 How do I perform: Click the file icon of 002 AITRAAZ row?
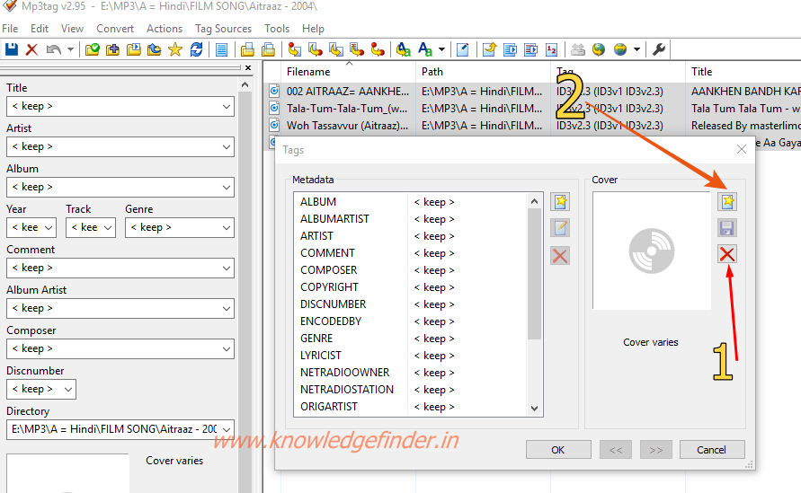(274, 92)
